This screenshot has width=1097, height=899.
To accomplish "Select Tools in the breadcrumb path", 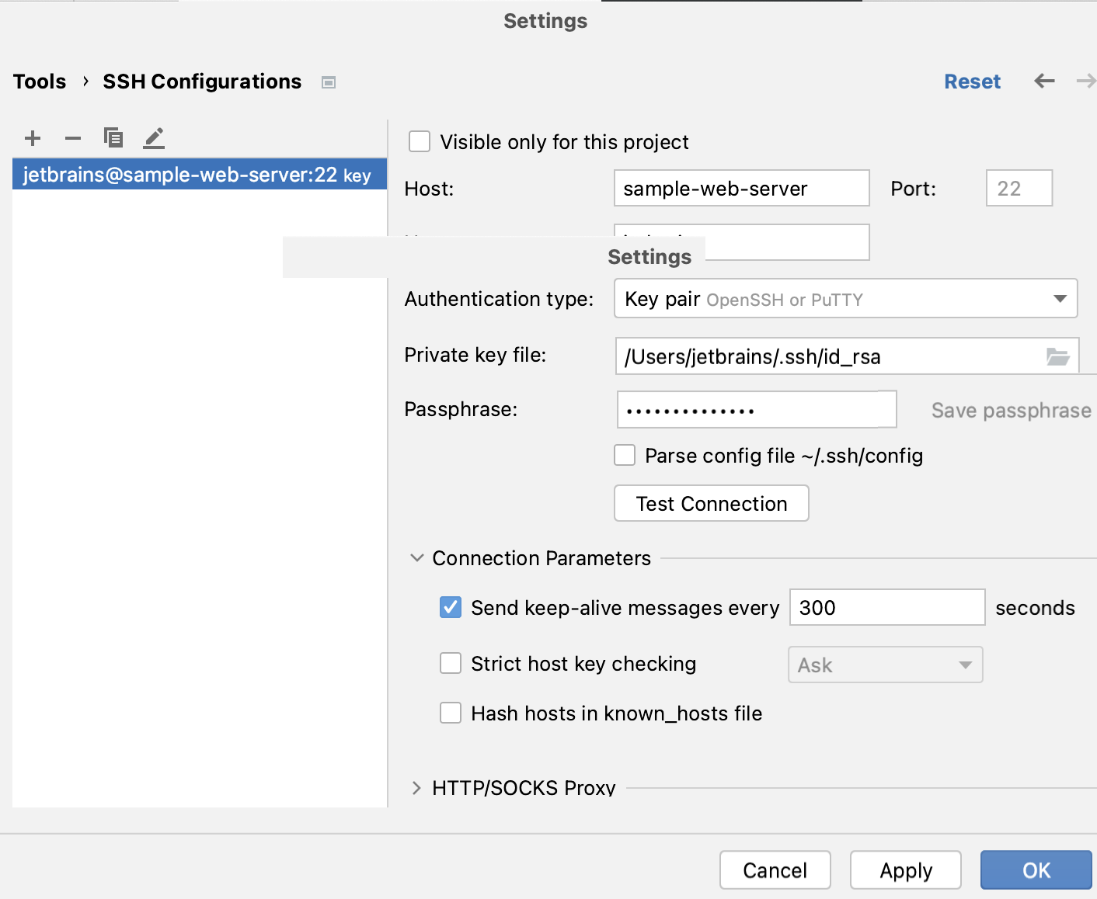I will [x=40, y=81].
